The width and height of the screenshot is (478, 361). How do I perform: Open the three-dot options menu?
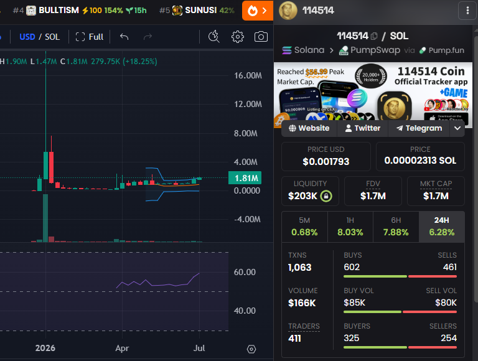[467, 11]
